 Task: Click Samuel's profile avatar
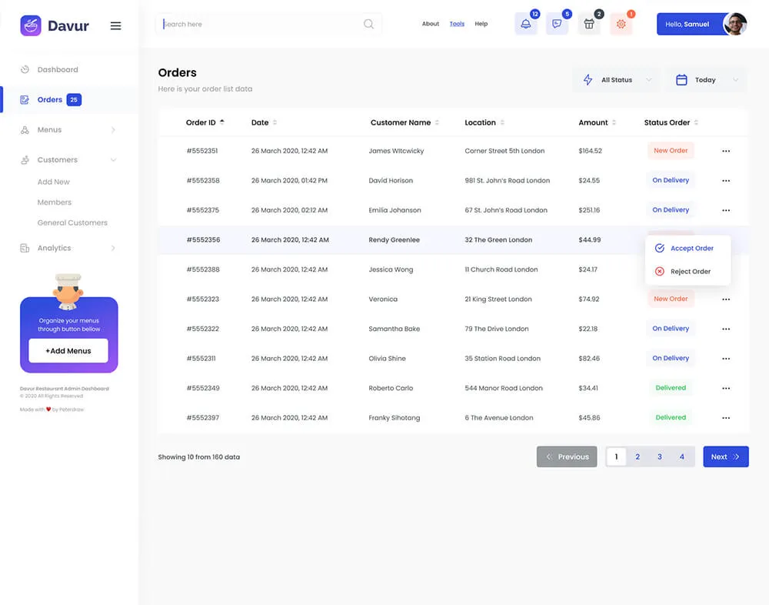pos(734,24)
